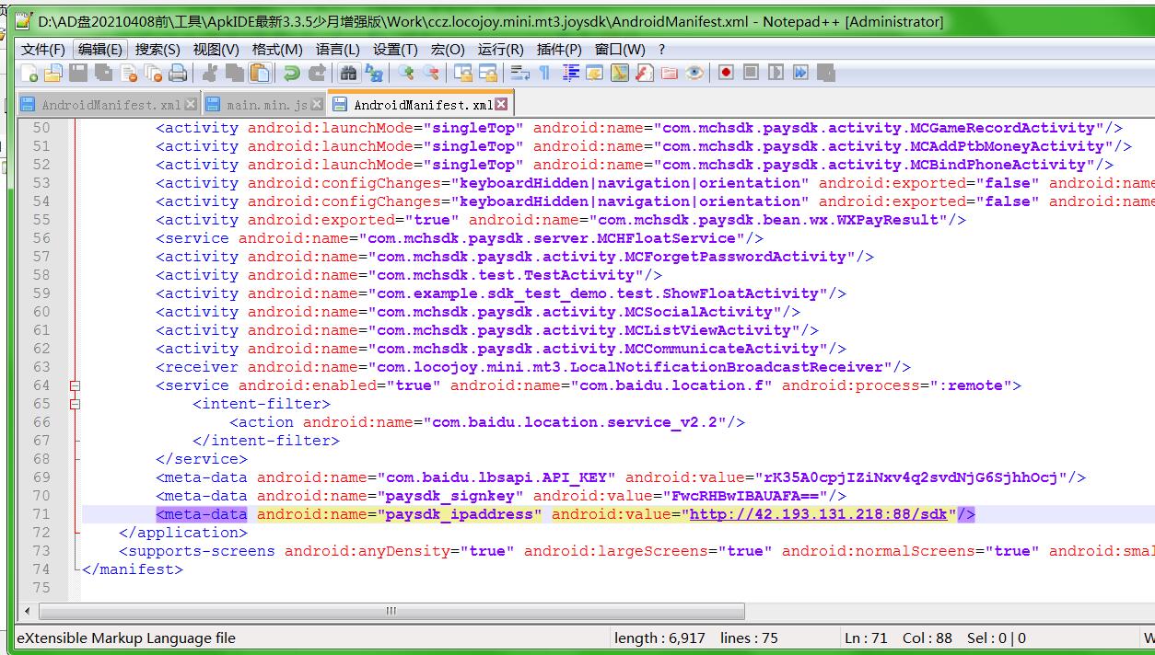Image resolution: width=1155 pixels, height=655 pixels.
Task: Click the Undo arrow icon
Action: click(x=292, y=74)
